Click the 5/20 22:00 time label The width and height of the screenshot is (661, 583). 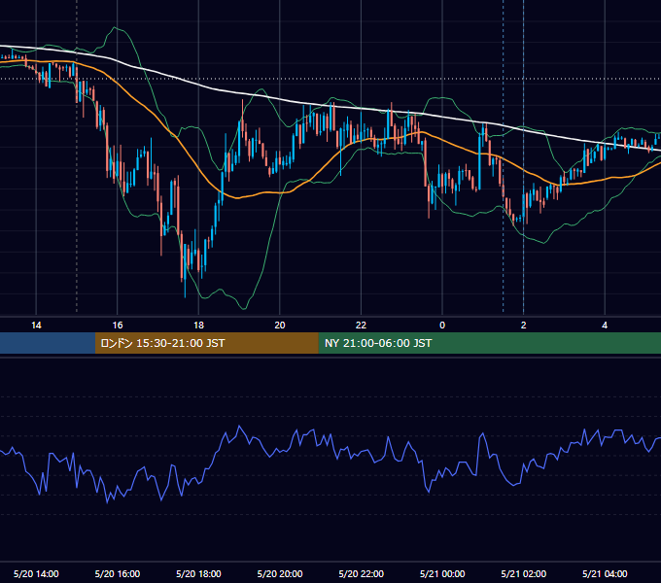pos(362,573)
